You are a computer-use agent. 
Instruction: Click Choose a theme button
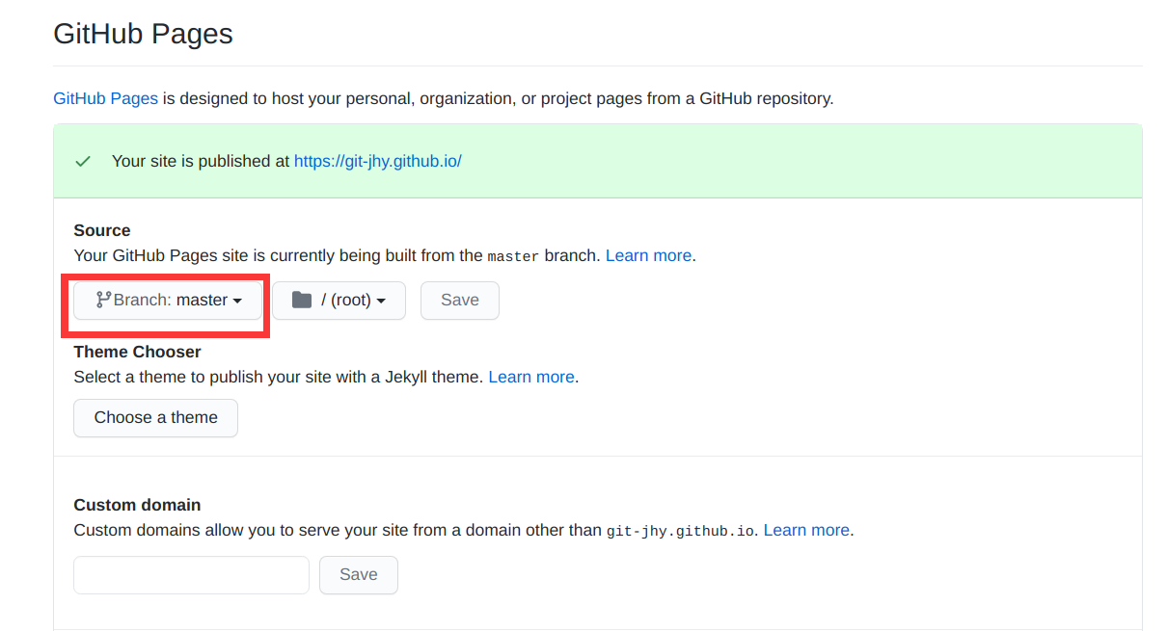click(x=156, y=418)
